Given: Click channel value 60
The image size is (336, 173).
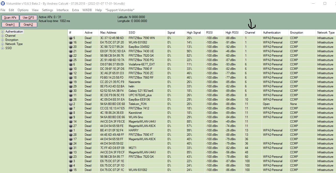Looking at the screenshot, I should point(247,157).
